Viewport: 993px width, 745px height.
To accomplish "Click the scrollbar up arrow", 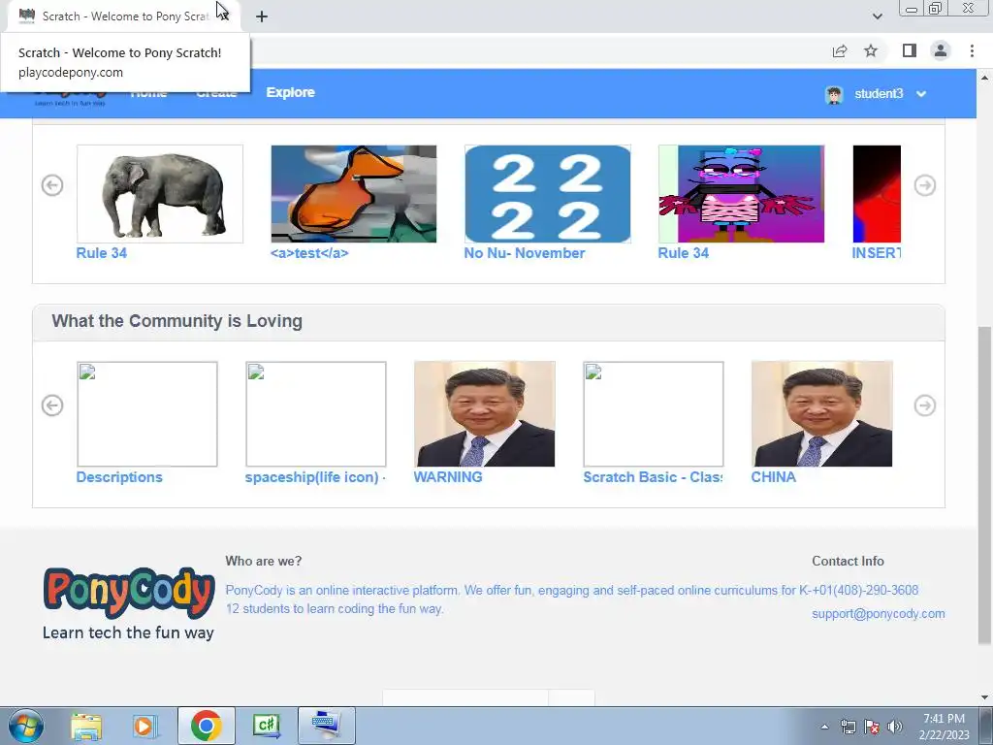I will [984, 78].
